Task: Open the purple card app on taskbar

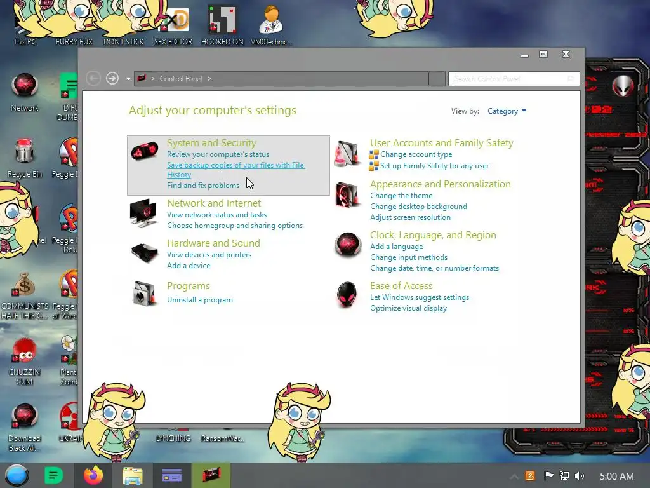Action: click(x=172, y=475)
